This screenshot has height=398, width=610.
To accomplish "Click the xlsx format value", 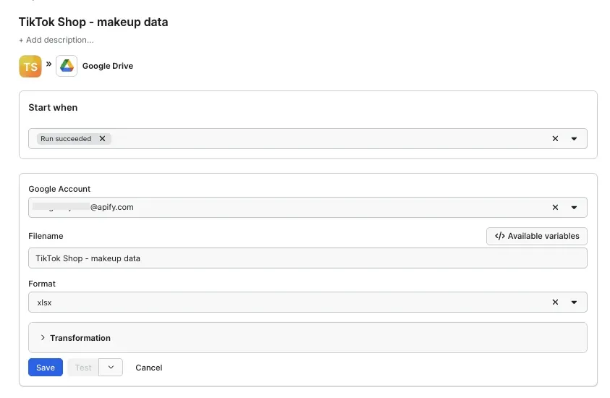I will coord(44,302).
